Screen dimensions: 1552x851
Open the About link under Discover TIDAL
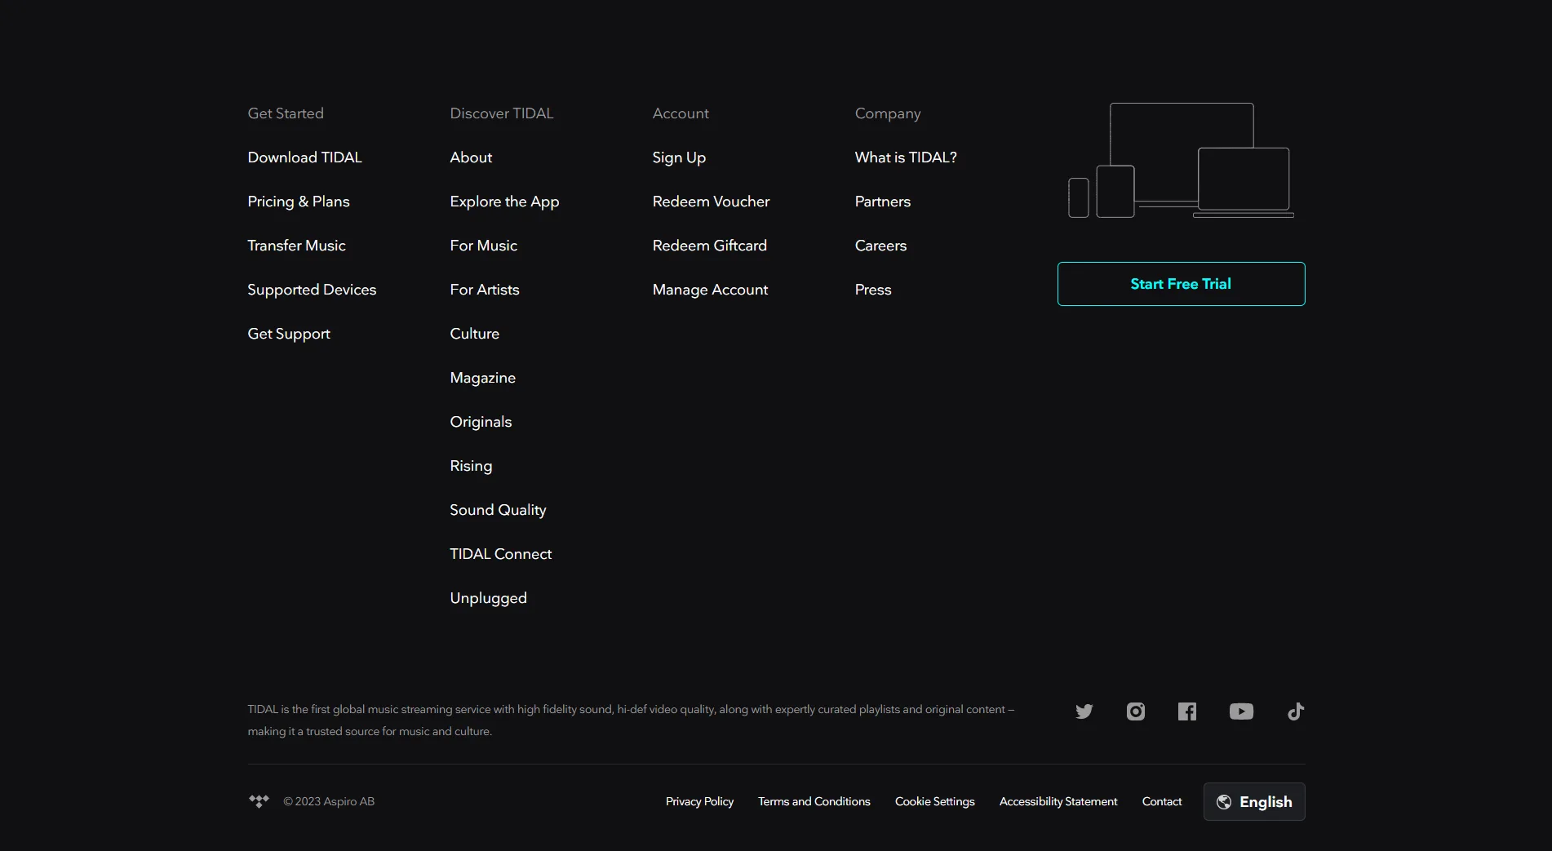pos(471,157)
